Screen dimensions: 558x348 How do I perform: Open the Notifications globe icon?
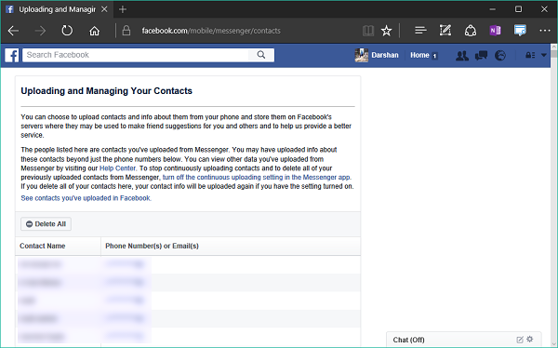500,55
